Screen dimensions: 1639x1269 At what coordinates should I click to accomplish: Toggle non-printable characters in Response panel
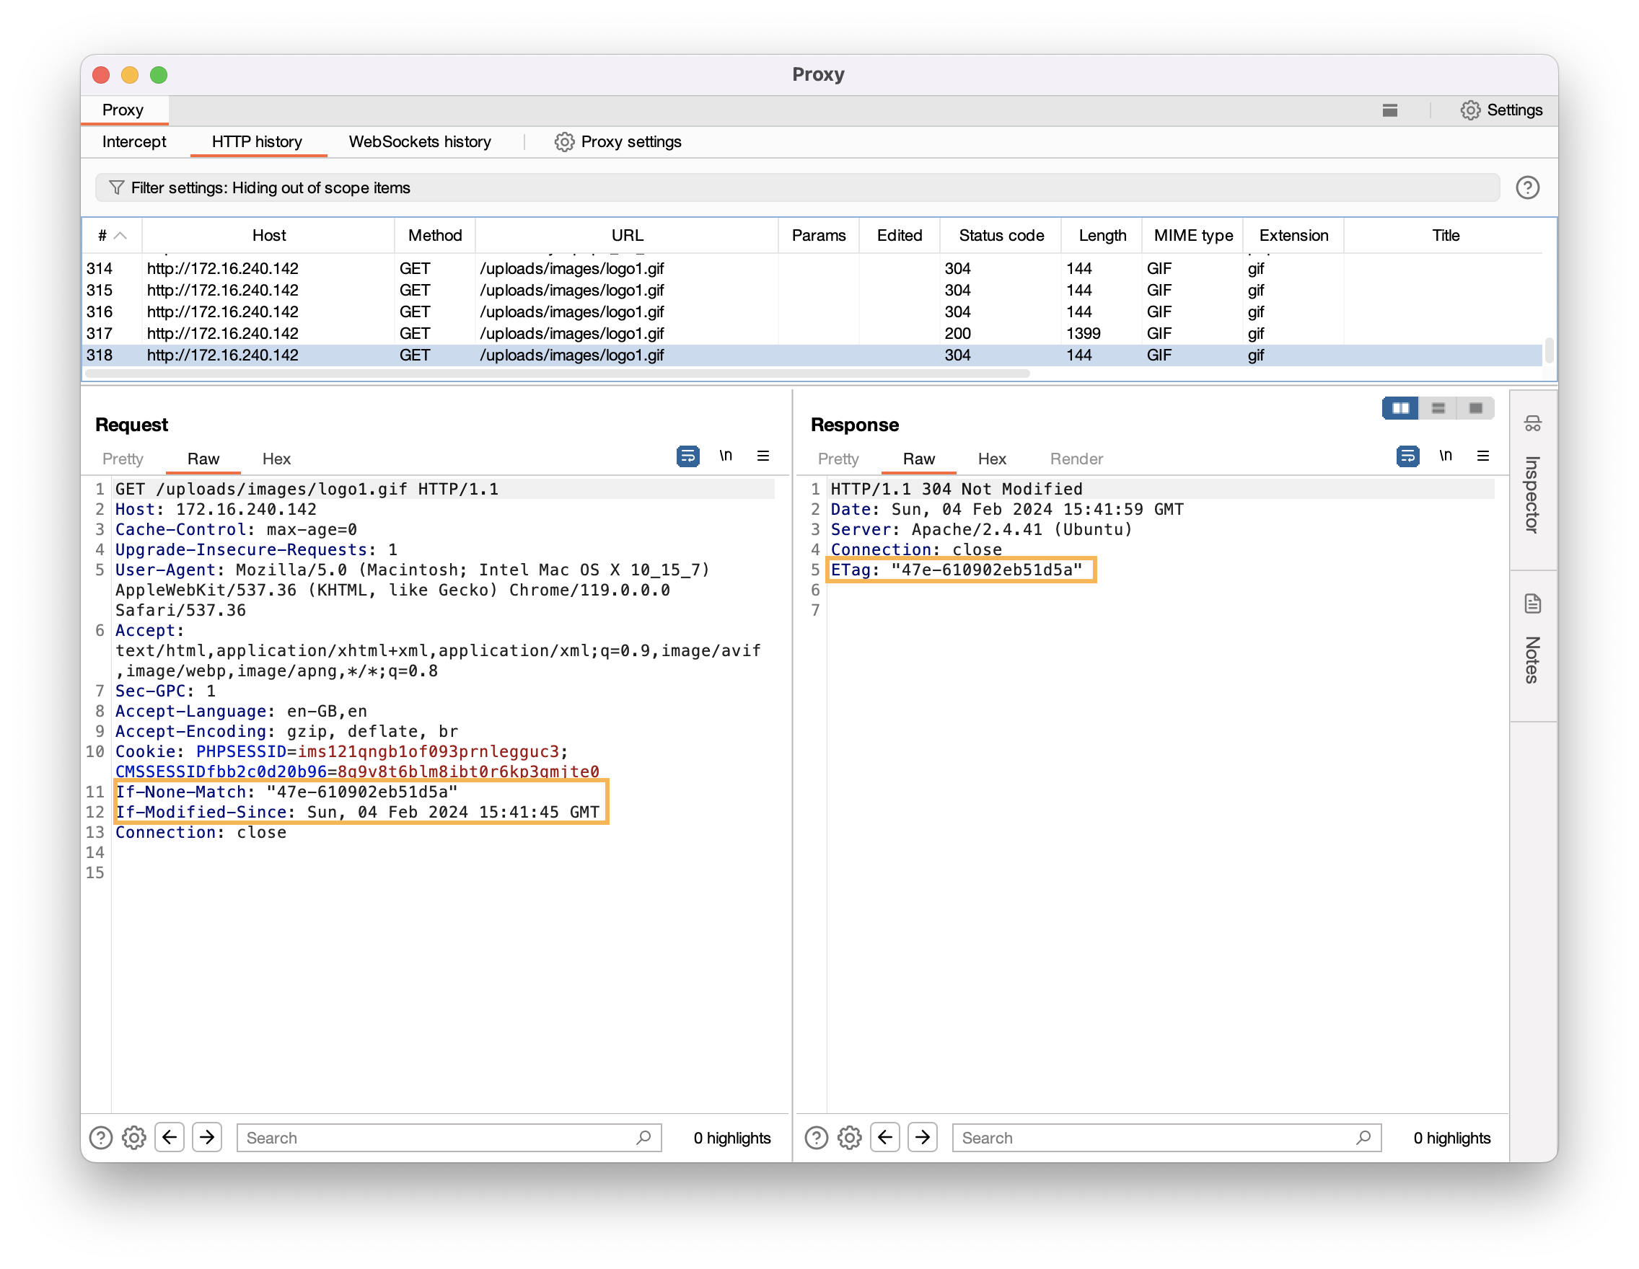(x=1446, y=456)
